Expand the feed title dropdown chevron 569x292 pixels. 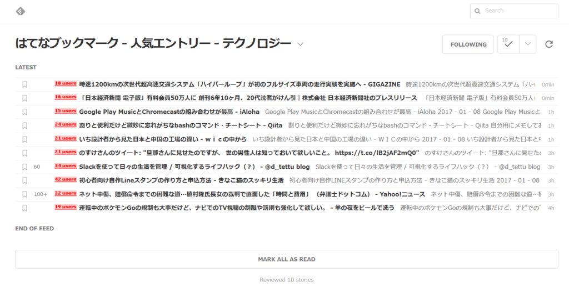pyautogui.click(x=300, y=44)
